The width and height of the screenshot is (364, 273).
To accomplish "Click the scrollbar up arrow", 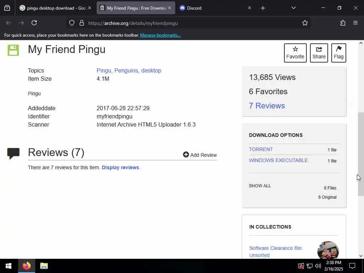I will tap(361, 43).
